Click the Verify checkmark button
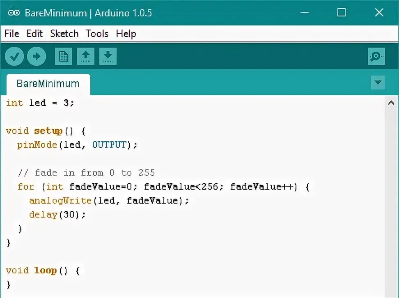The width and height of the screenshot is (399, 298). (14, 56)
